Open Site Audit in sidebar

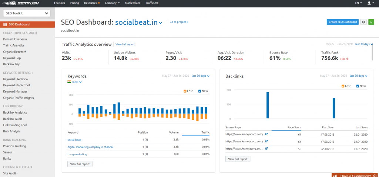[10, 173]
